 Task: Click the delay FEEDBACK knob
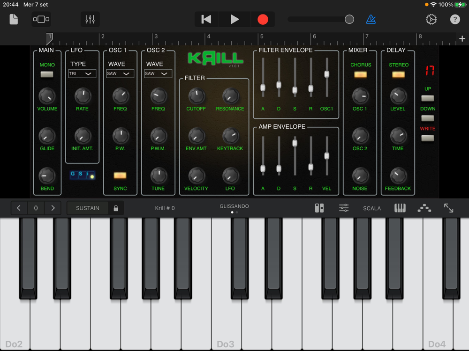tap(398, 176)
